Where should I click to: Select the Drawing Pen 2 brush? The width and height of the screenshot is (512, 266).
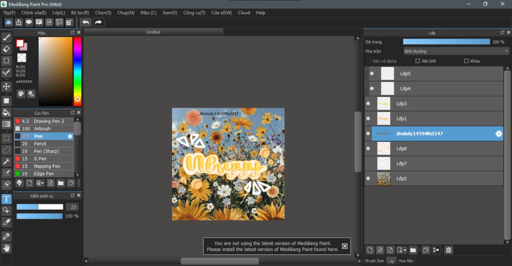(x=44, y=121)
